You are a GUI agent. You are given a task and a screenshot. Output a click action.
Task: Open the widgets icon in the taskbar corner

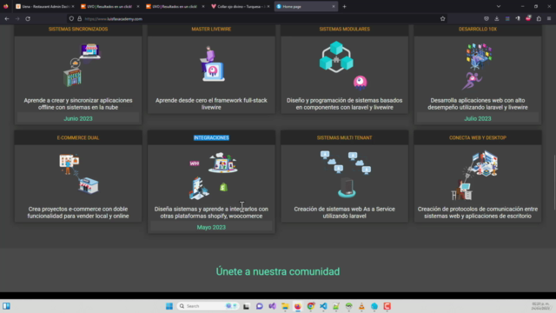[x=6, y=306]
